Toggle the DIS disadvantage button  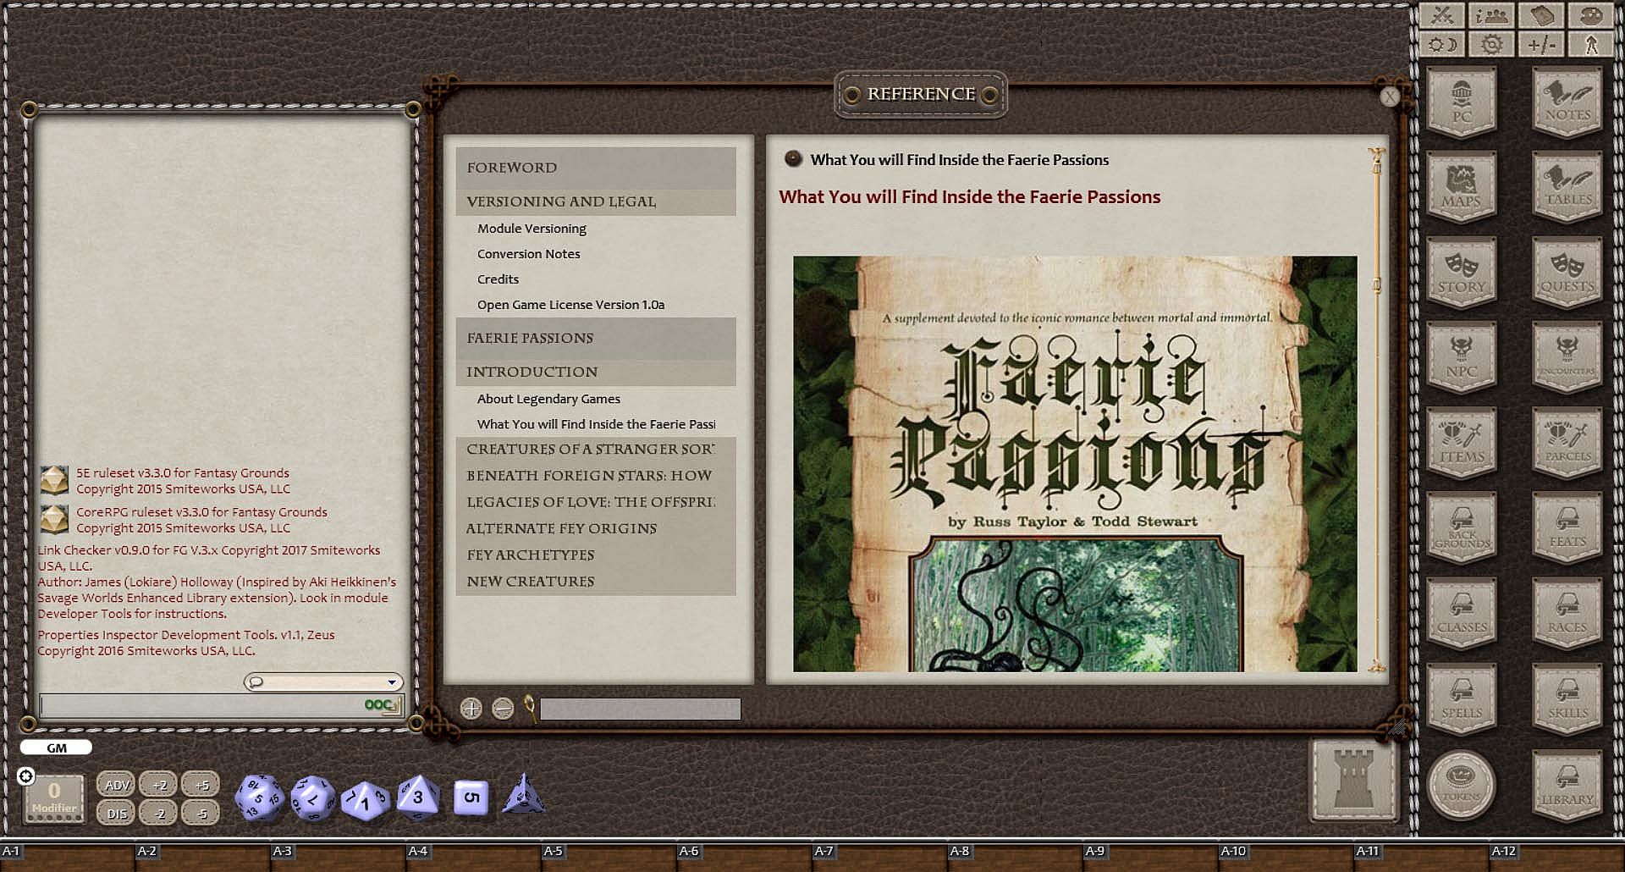pos(117,814)
